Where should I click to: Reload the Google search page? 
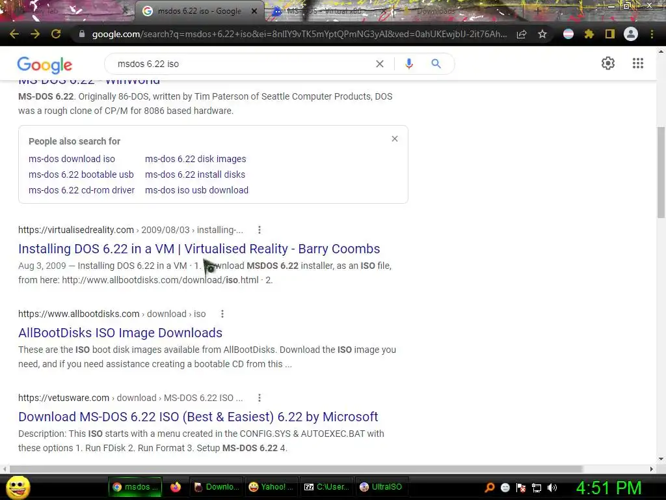(x=56, y=34)
